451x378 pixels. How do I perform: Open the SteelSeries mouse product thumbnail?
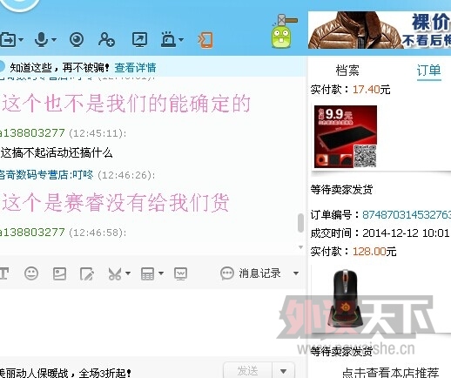click(346, 298)
